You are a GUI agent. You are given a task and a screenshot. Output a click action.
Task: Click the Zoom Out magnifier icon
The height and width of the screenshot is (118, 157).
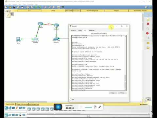(x=54, y=7)
